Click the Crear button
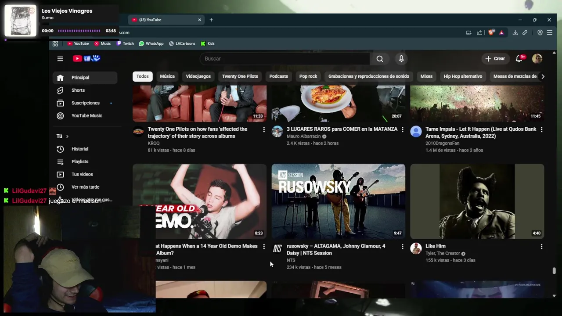The image size is (562, 316). [x=495, y=59]
